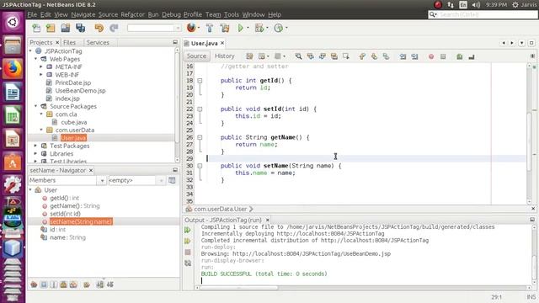Switch to the Files tab
The height and width of the screenshot is (303, 539).
pyautogui.click(x=69, y=42)
